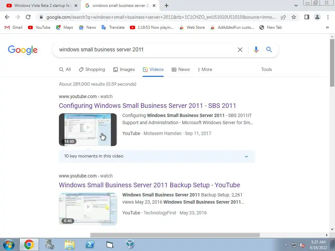This screenshot has width=335, height=251.
Task: Open Server Manager from taskbar
Action: pyautogui.click(x=50, y=244)
